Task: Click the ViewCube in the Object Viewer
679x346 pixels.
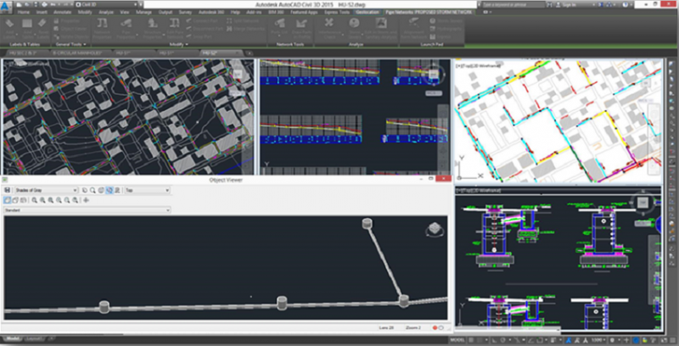Action: pos(435,229)
